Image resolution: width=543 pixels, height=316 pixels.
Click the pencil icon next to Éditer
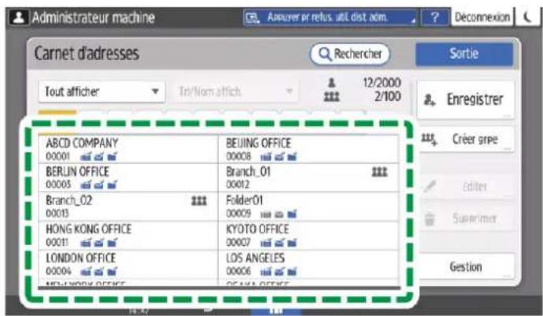pos(430,186)
